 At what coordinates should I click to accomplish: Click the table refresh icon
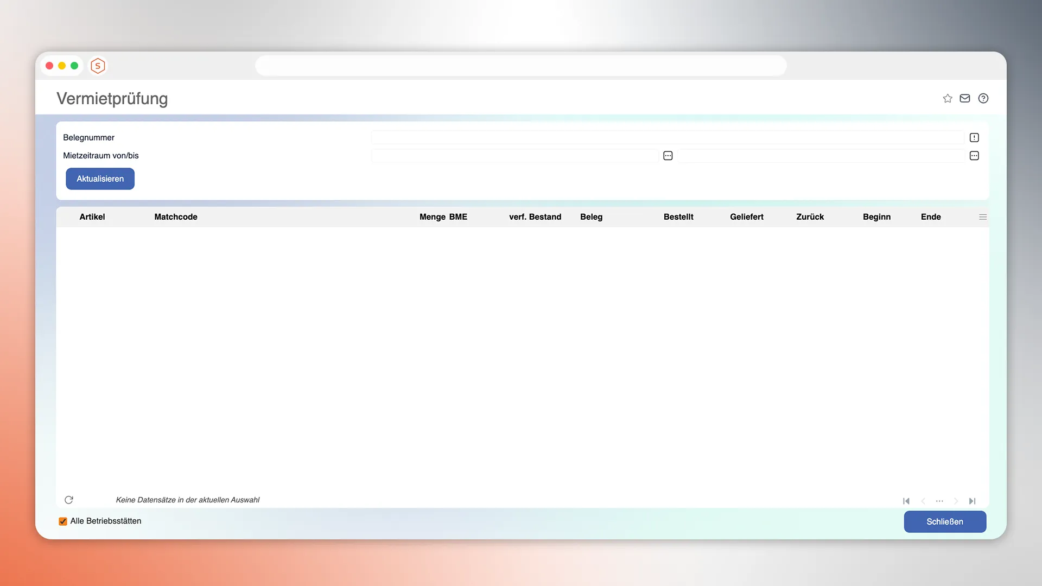69,500
